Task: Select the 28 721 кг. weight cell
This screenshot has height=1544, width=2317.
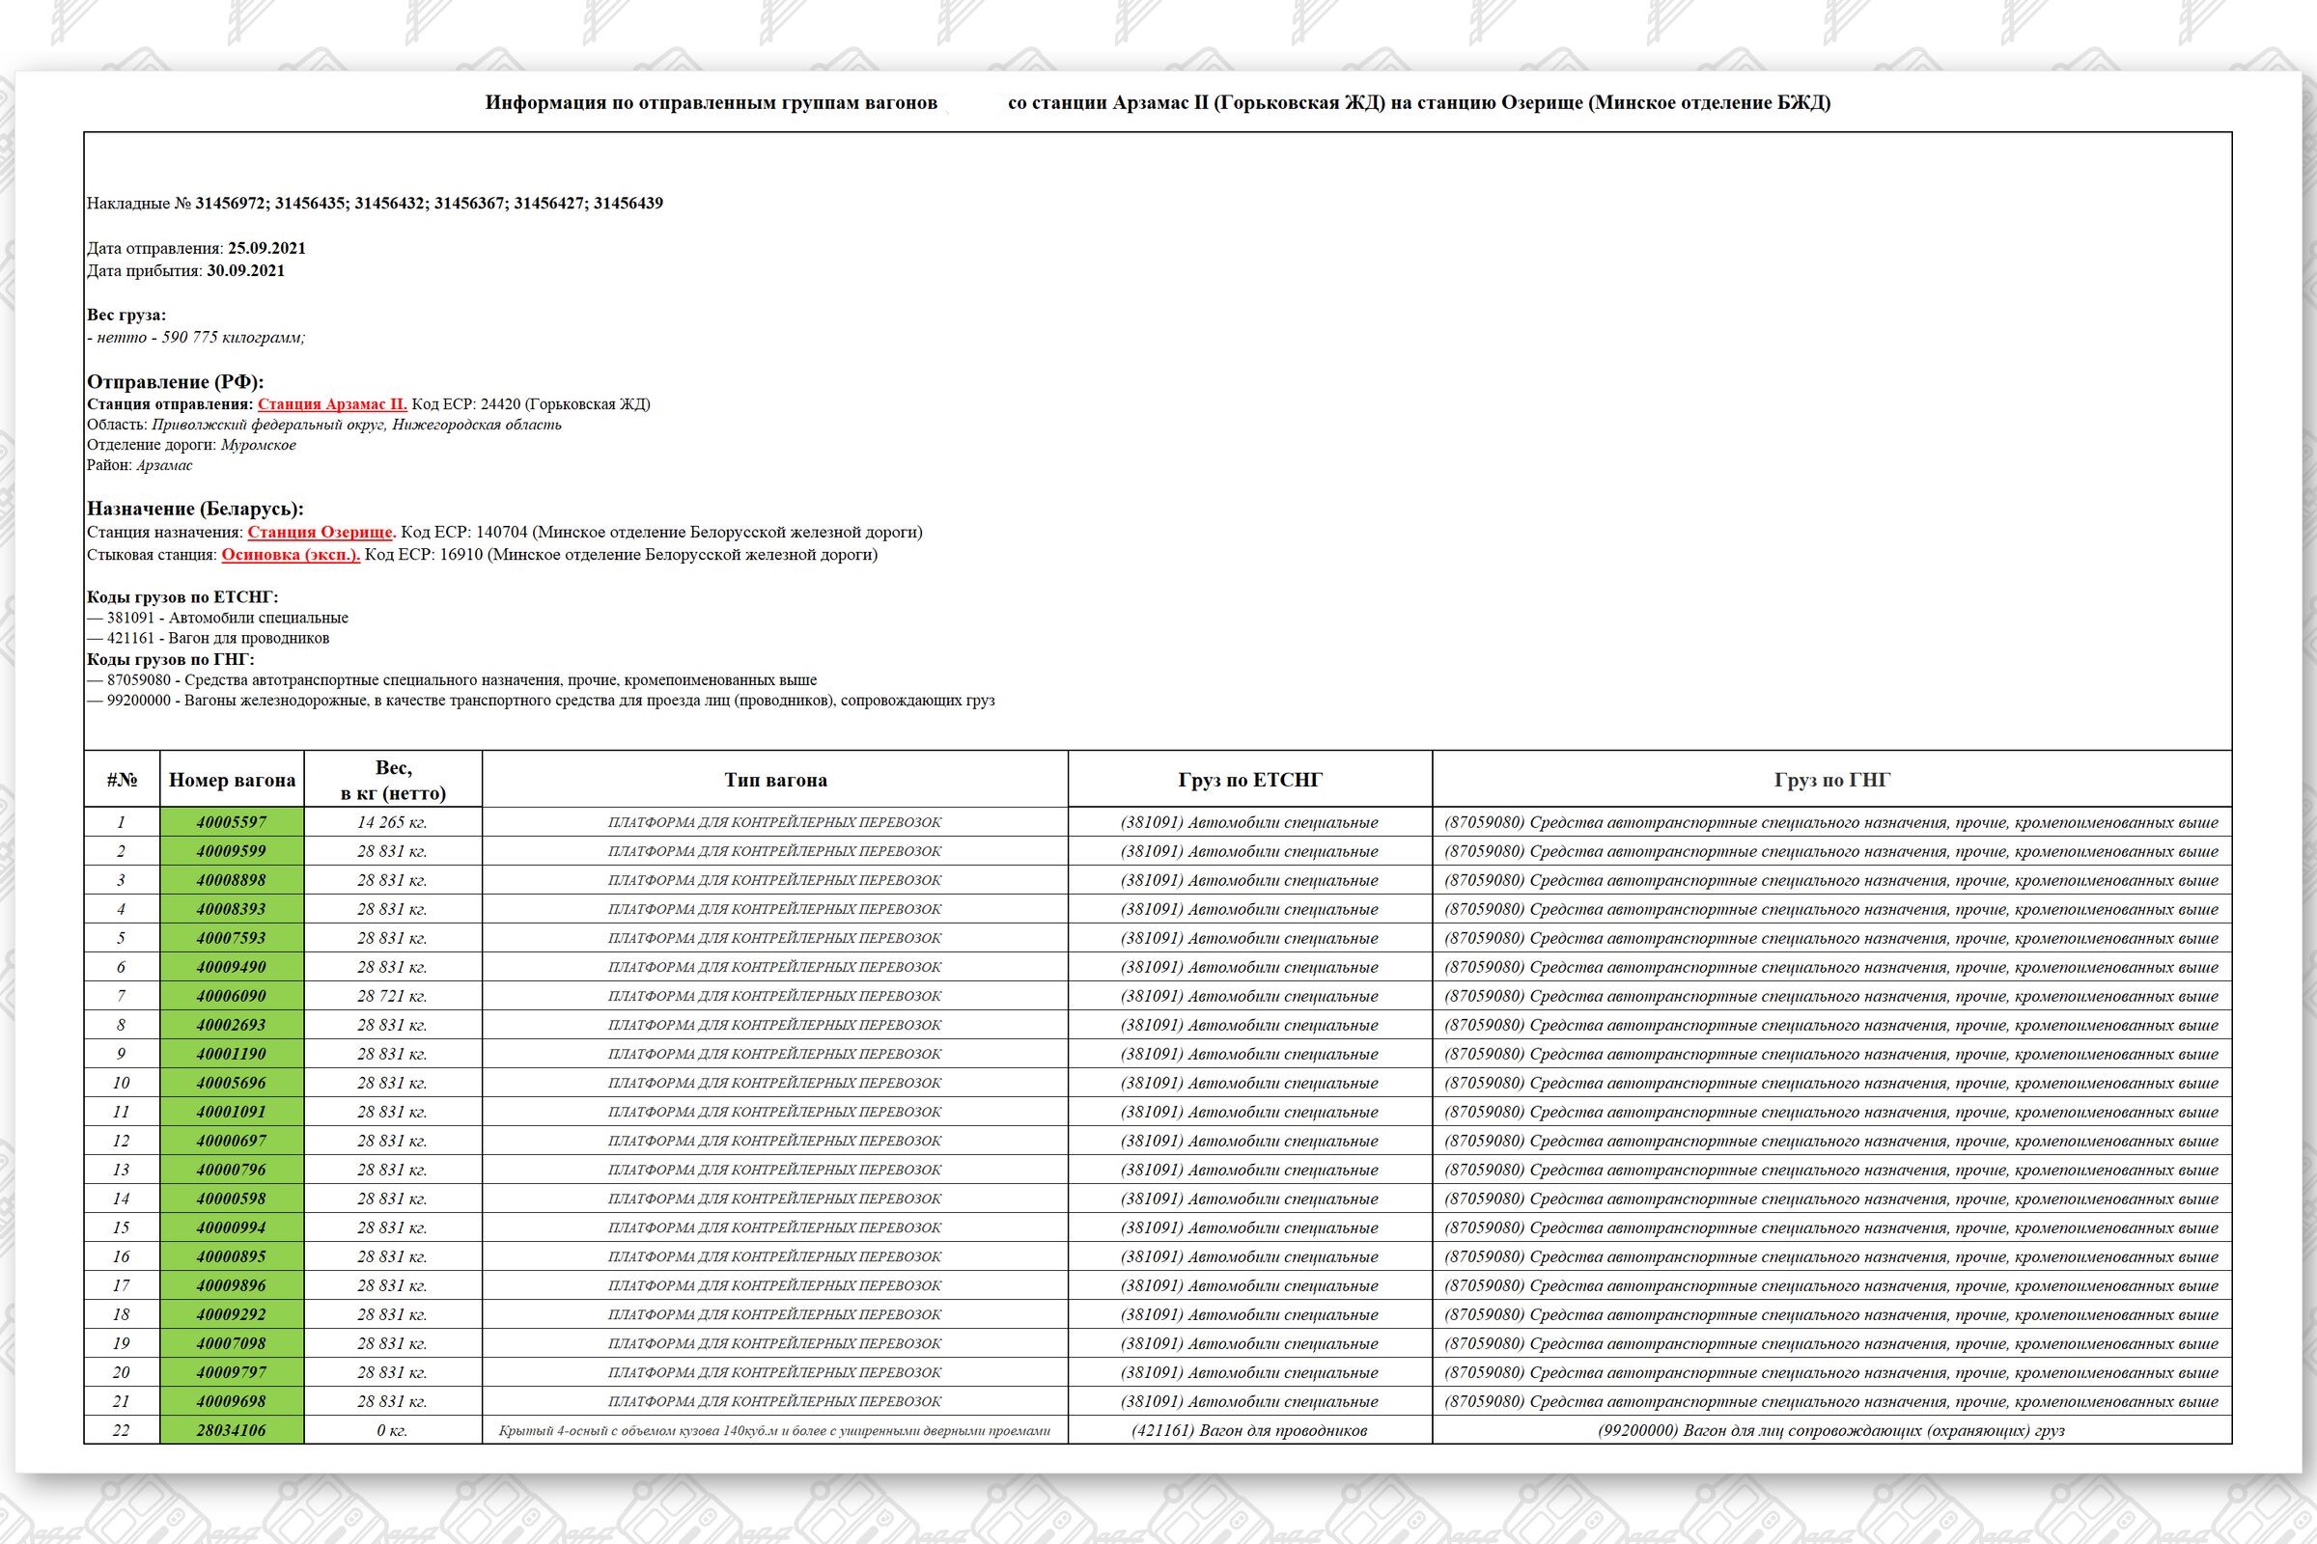Action: point(392,996)
